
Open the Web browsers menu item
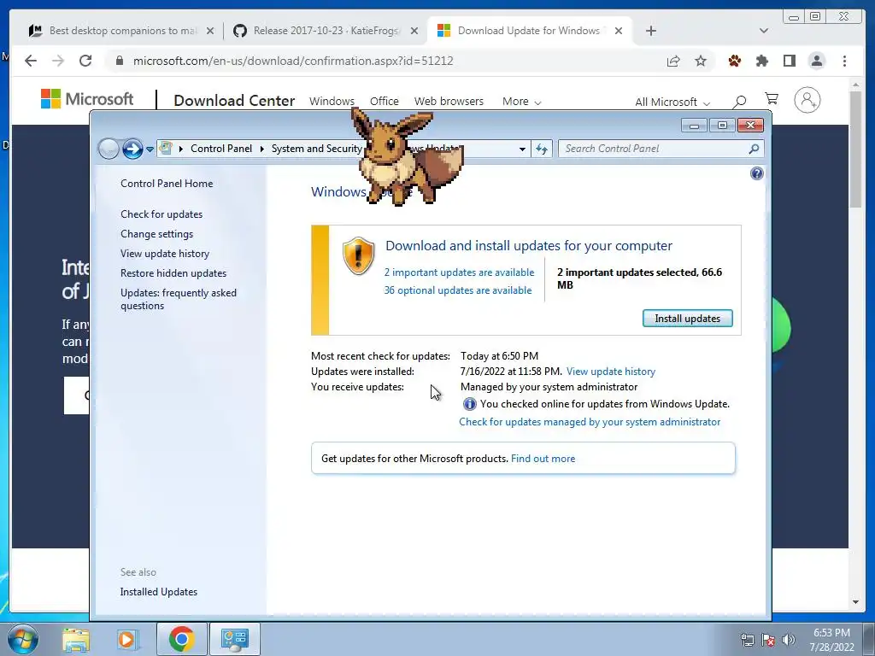pyautogui.click(x=449, y=102)
